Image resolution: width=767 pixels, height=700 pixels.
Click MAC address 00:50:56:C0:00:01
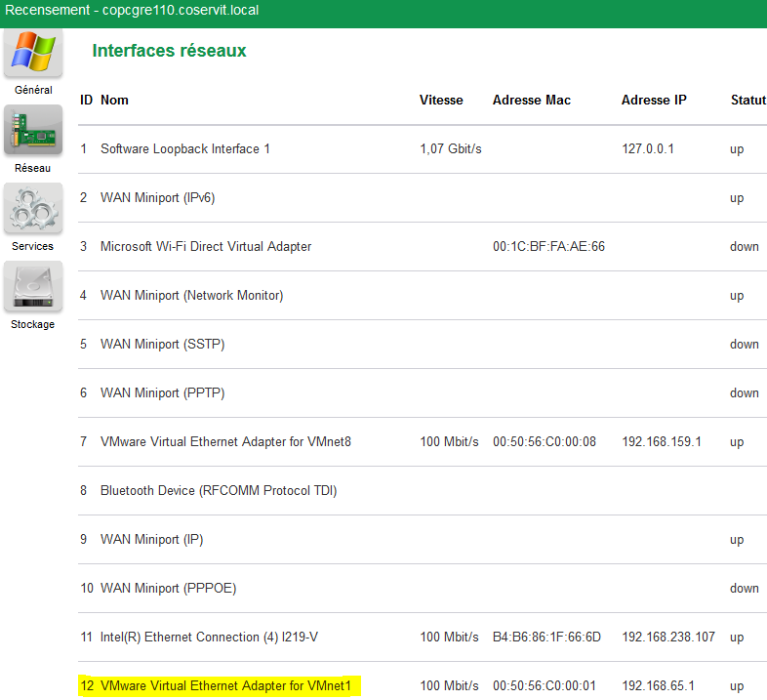pos(545,685)
